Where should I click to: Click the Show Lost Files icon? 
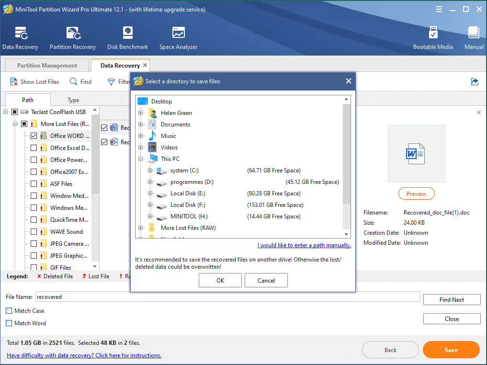(x=14, y=82)
